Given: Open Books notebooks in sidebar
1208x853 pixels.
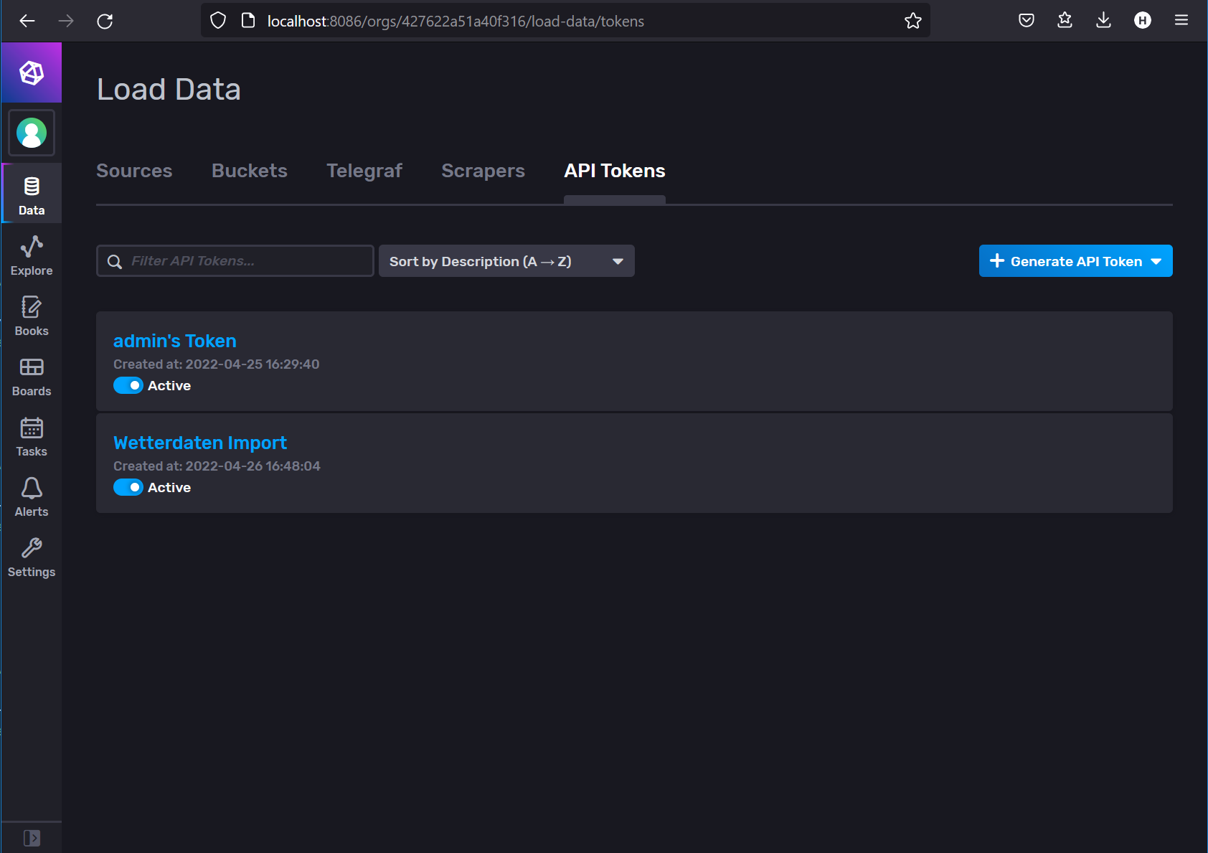Looking at the screenshot, I should coord(32,316).
